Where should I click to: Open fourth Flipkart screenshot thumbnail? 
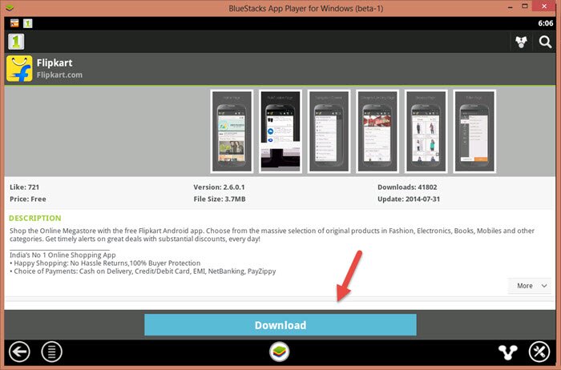pyautogui.click(x=377, y=131)
